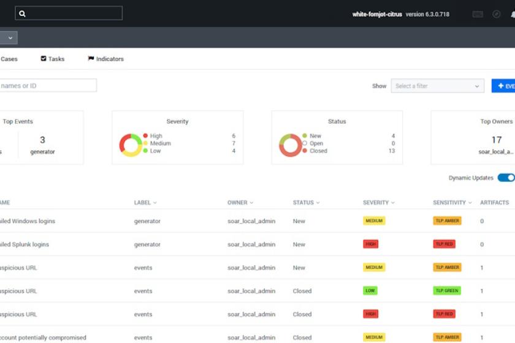Open the compass help icon in header

click(x=496, y=14)
